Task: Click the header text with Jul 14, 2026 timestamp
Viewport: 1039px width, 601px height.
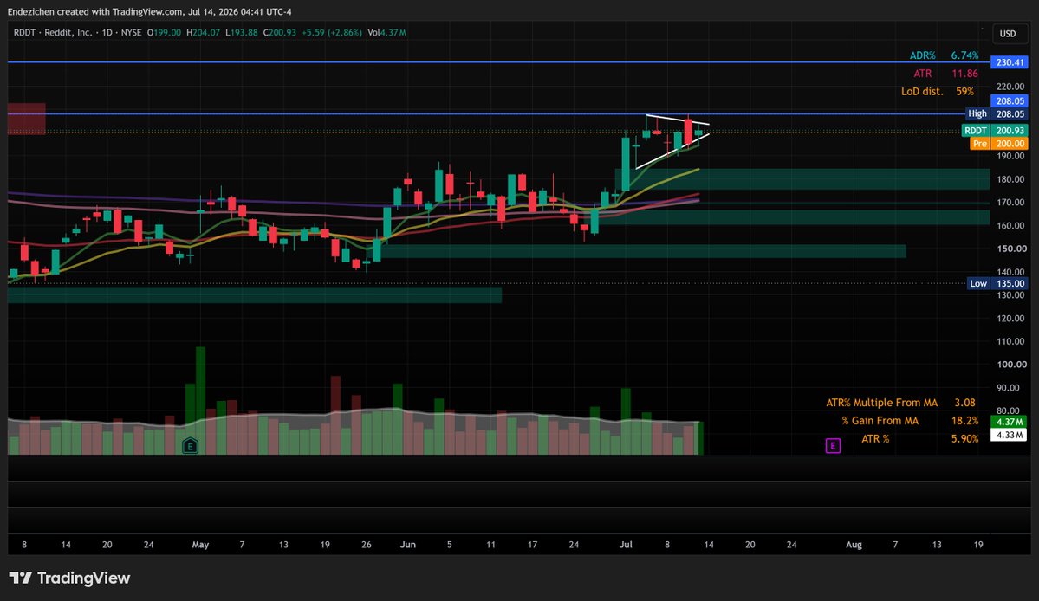Action: [149, 11]
